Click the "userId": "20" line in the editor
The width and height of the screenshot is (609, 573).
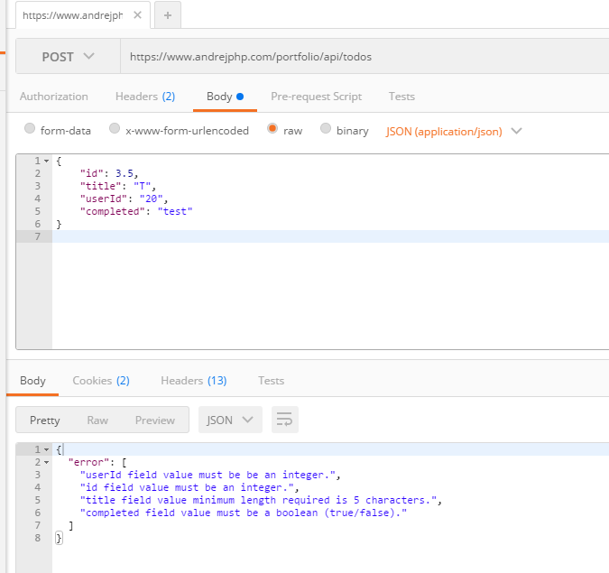(x=124, y=199)
